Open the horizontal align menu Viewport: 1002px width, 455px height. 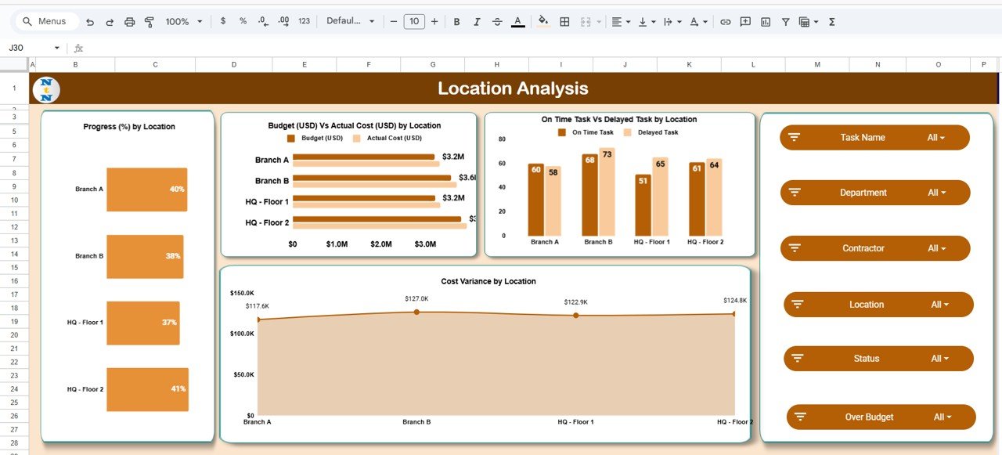pyautogui.click(x=620, y=22)
